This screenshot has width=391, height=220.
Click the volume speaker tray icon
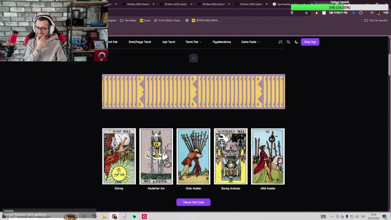(357, 217)
